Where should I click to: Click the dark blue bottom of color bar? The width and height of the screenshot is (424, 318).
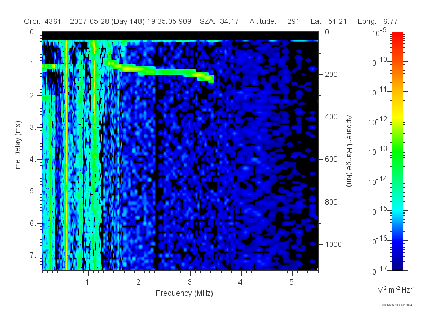(397, 265)
